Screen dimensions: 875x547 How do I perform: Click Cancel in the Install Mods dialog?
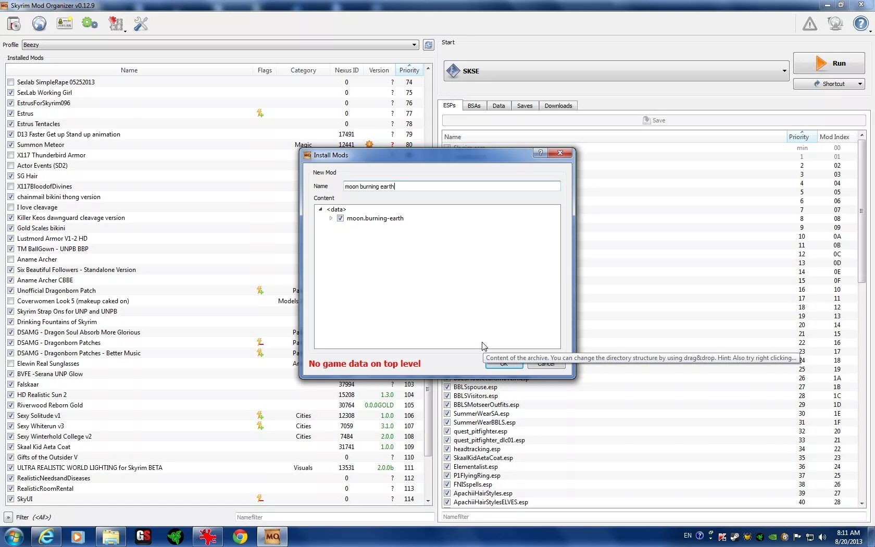pyautogui.click(x=546, y=364)
